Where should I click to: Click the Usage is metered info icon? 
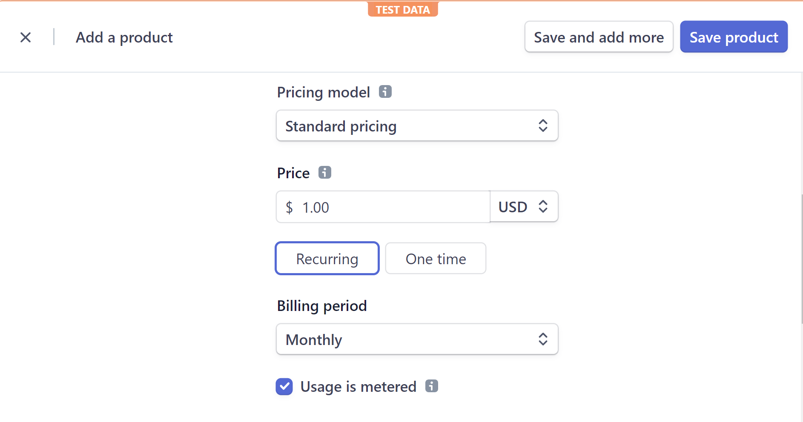432,386
